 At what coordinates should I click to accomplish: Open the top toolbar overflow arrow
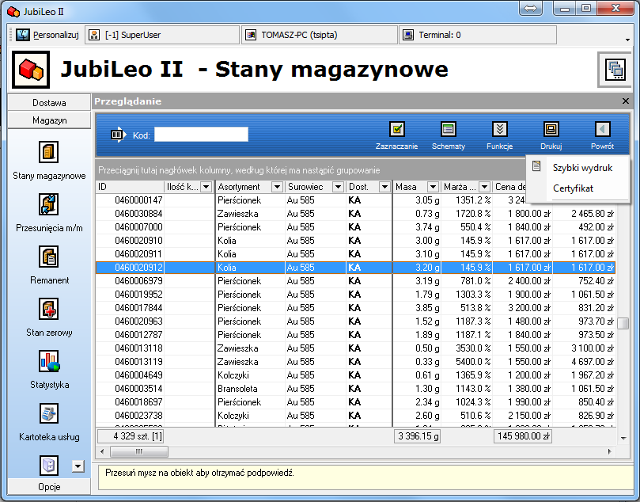tap(627, 40)
